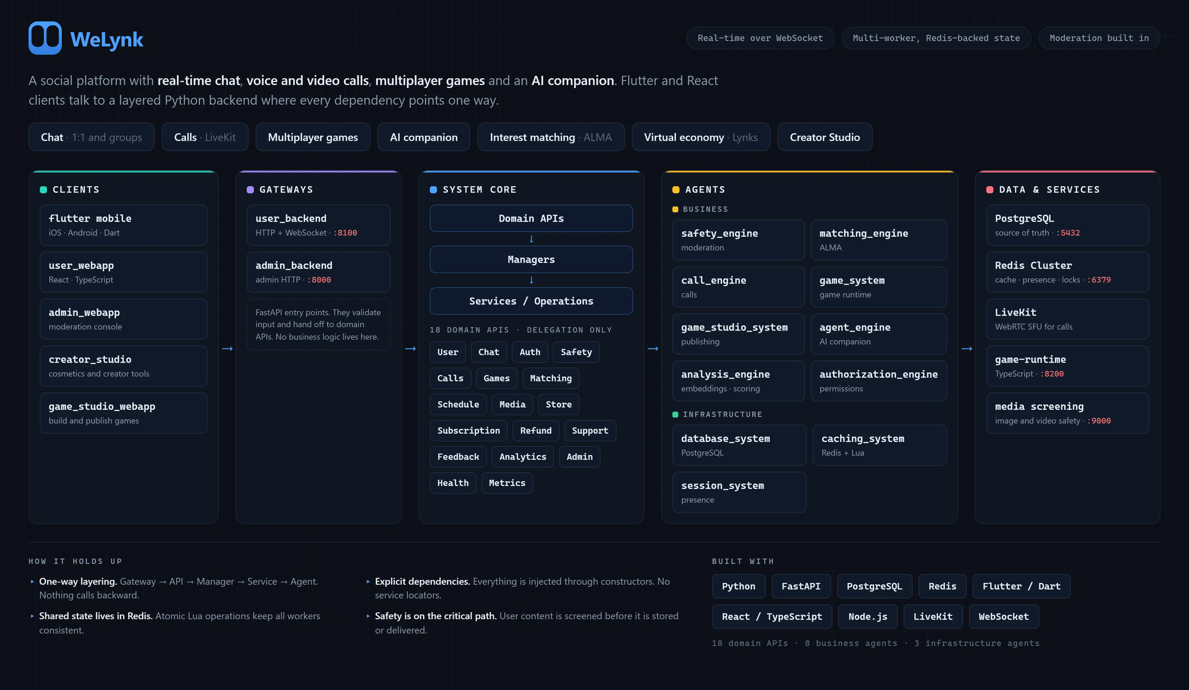Open the user_backend gateway card
Screen dimensions: 1189x690
pos(318,225)
